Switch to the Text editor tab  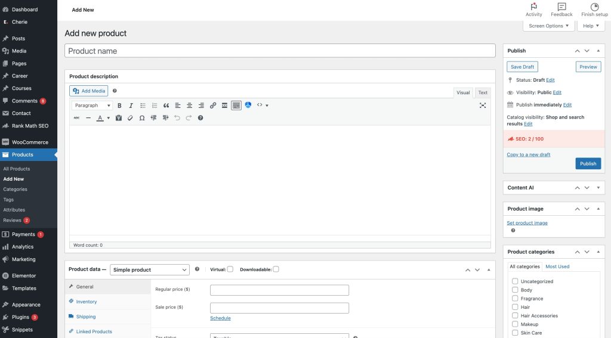[x=483, y=92]
